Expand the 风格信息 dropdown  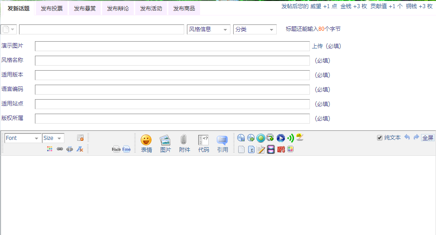tap(209, 29)
